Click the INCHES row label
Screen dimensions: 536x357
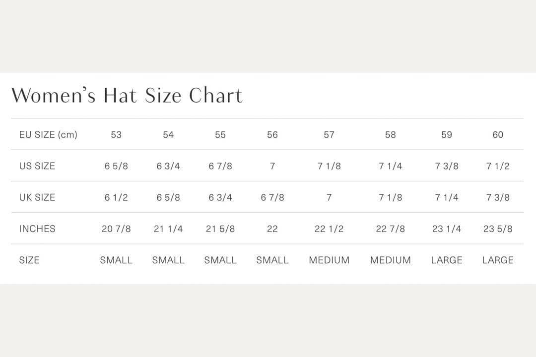click(x=37, y=229)
